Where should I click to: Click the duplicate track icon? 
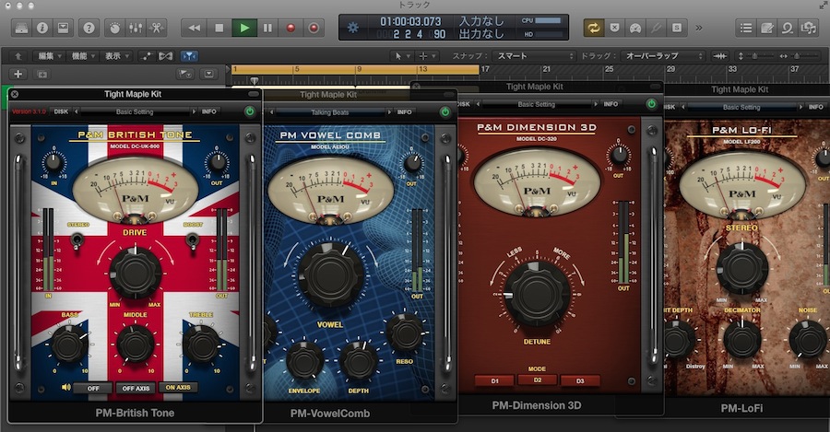[x=42, y=74]
